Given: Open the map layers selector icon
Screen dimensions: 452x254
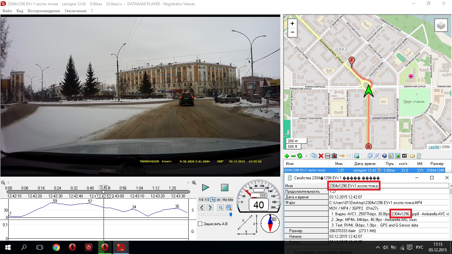Looking at the screenshot, I should pos(441,25).
